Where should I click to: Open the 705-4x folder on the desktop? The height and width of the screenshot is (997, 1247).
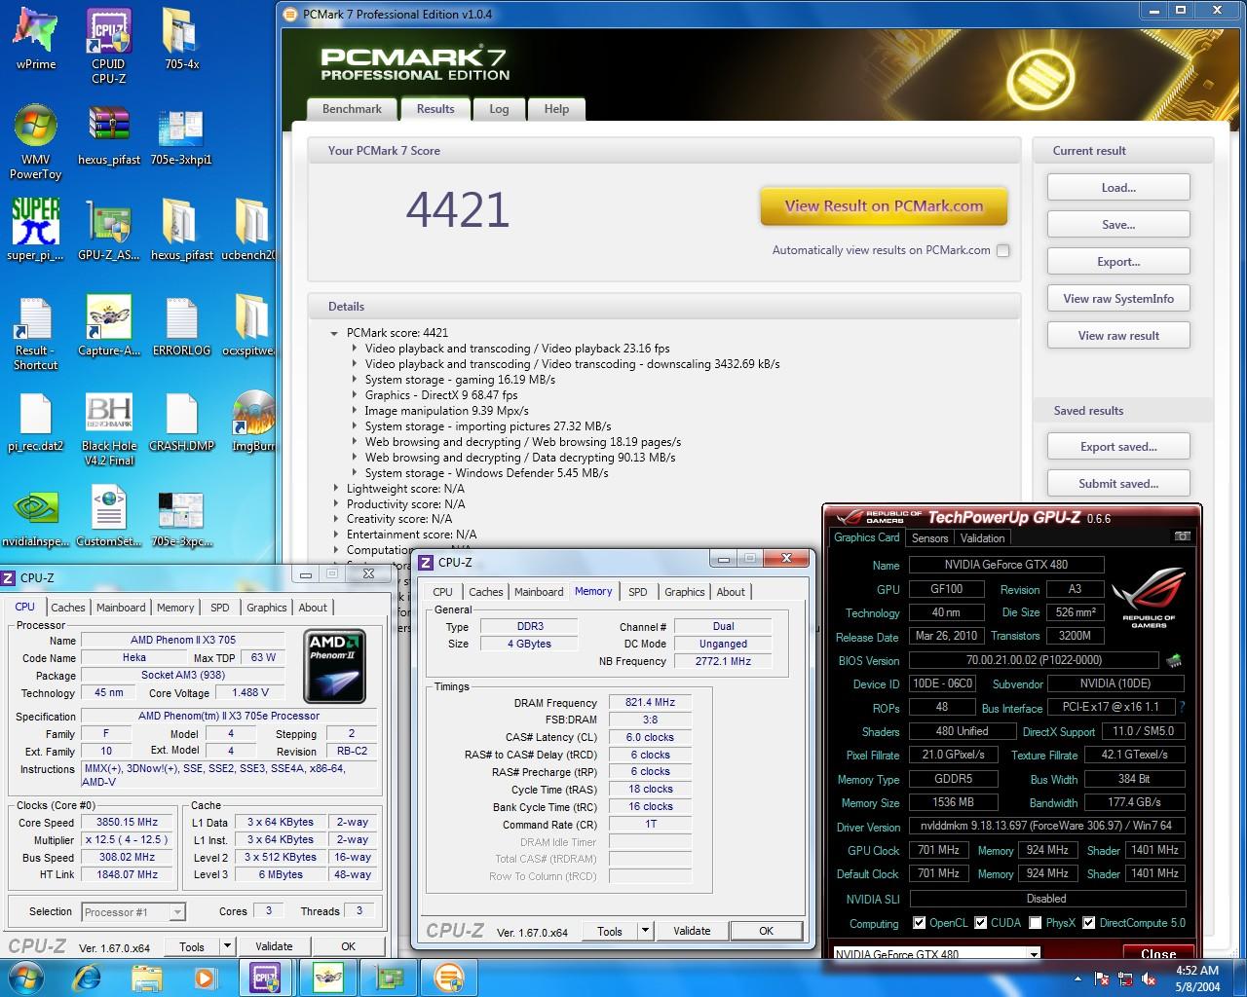click(181, 39)
